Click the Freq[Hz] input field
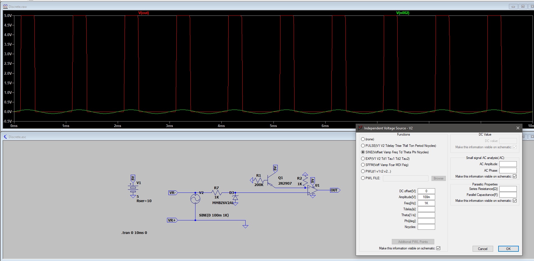The image size is (534, 261). coord(426,203)
